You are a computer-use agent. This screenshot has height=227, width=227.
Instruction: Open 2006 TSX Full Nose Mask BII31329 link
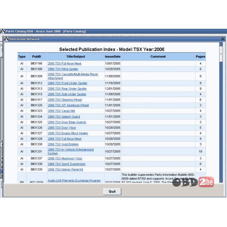(65, 139)
